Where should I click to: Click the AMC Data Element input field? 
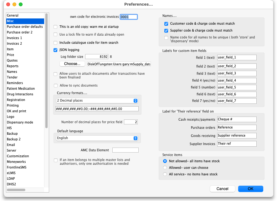click(x=125, y=150)
